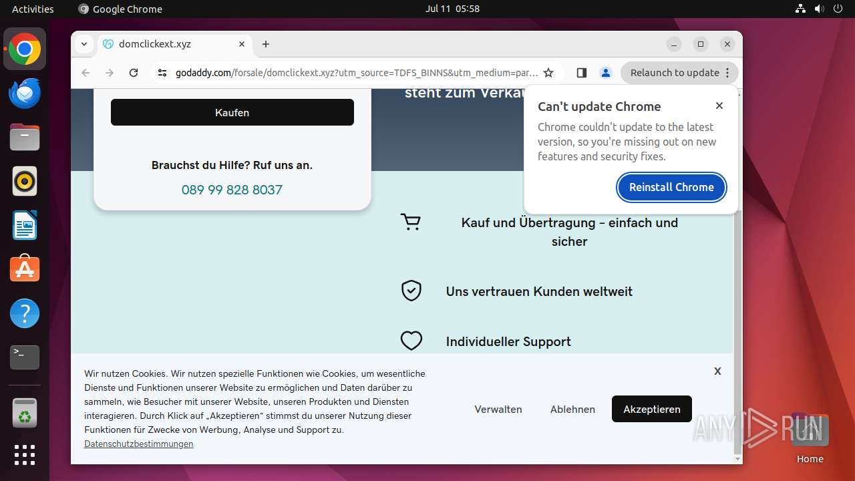The height and width of the screenshot is (481, 855).
Task: Open the Help icon in dock
Action: (25, 313)
